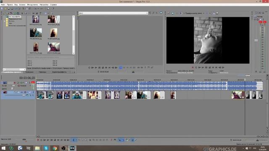The image size is (269, 151).
Task: Open the Views dropdown in Project Media
Action: pyautogui.click(x=48, y=13)
